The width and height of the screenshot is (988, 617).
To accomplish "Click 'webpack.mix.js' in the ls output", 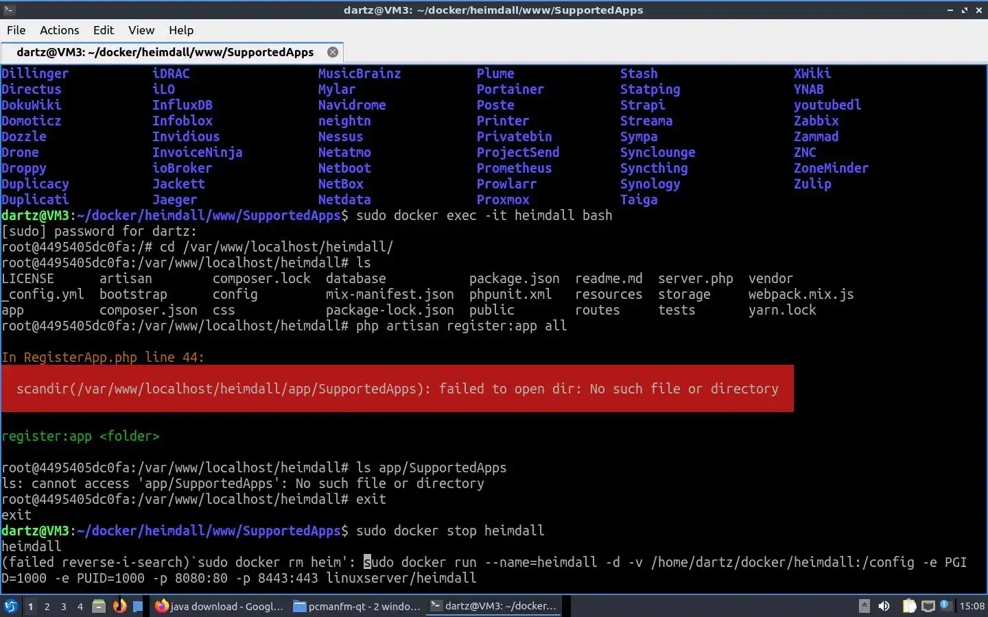I will [x=801, y=294].
